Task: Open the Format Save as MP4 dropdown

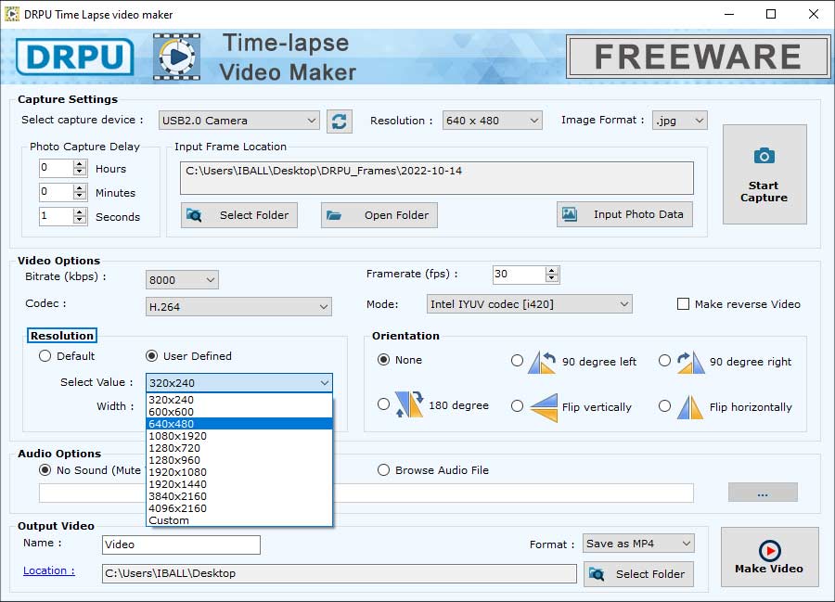Action: point(638,544)
